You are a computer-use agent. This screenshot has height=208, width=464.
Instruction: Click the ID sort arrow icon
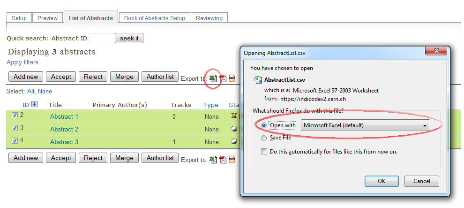pos(34,104)
